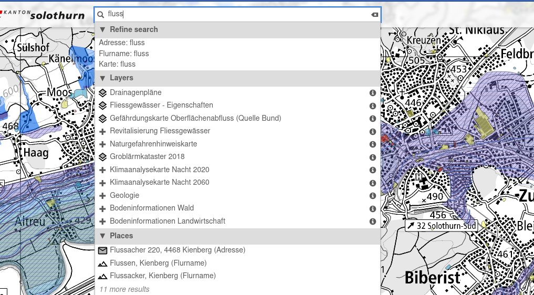Refine search by 'Adresse: fluss'
Screen dimensions: 534x295
pyautogui.click(x=122, y=43)
